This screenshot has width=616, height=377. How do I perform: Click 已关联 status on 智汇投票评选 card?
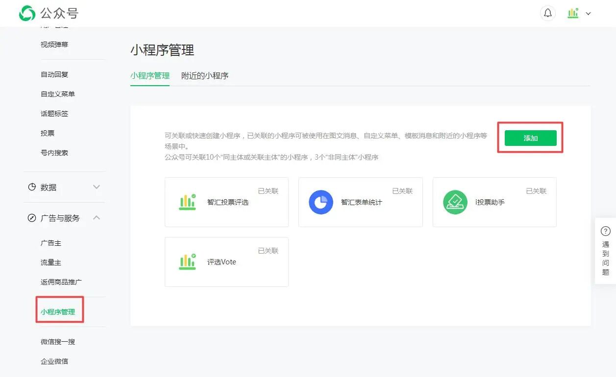point(268,191)
